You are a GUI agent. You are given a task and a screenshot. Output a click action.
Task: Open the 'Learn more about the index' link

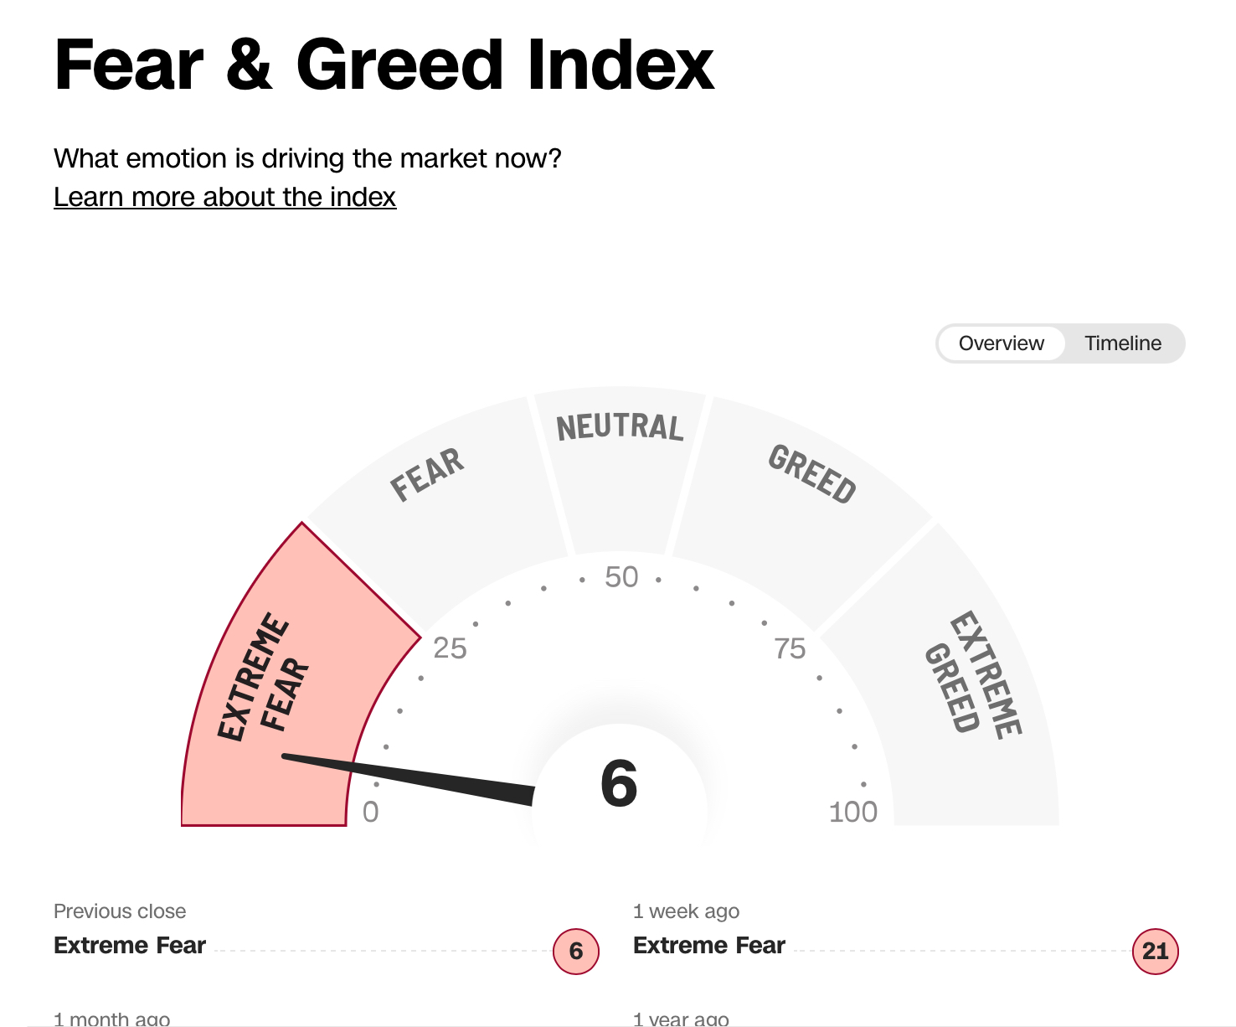224,197
